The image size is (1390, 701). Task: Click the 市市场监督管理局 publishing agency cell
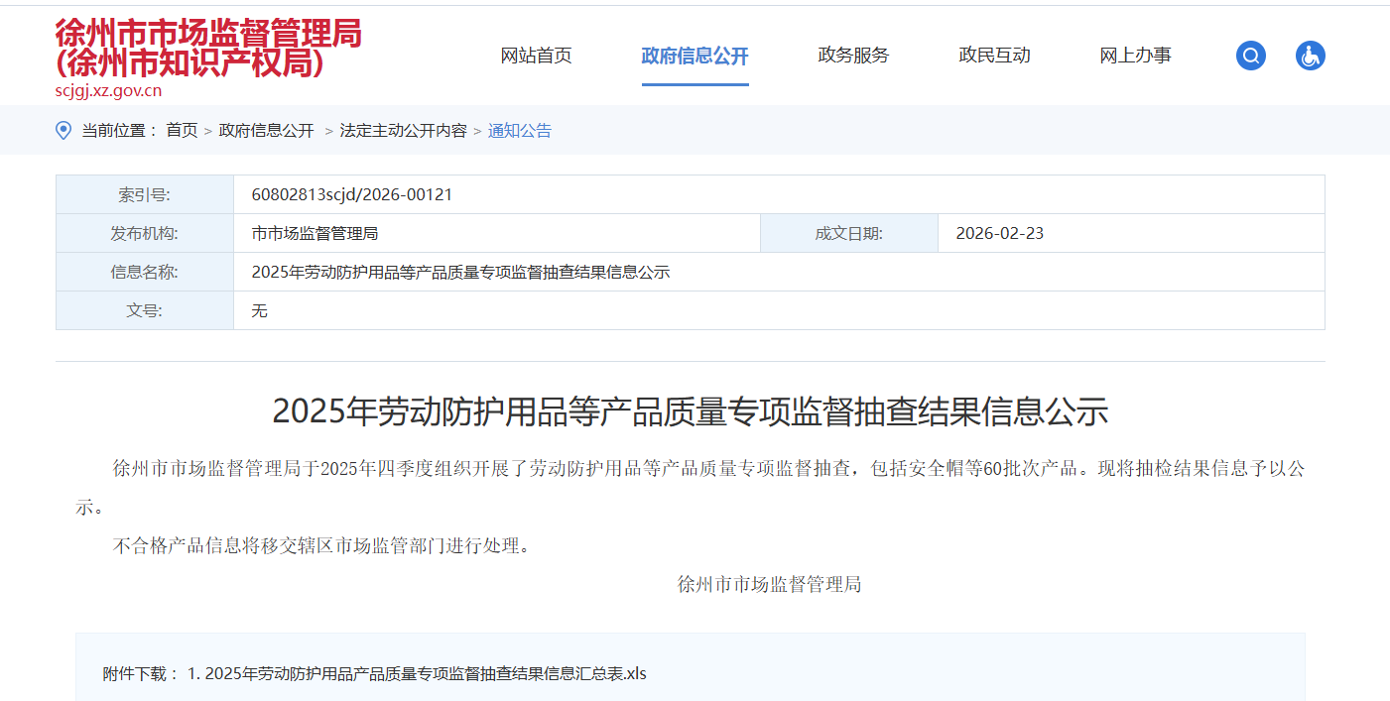[x=315, y=233]
